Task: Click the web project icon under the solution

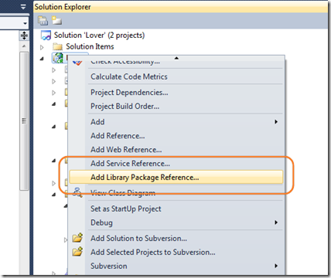Action: [58, 58]
